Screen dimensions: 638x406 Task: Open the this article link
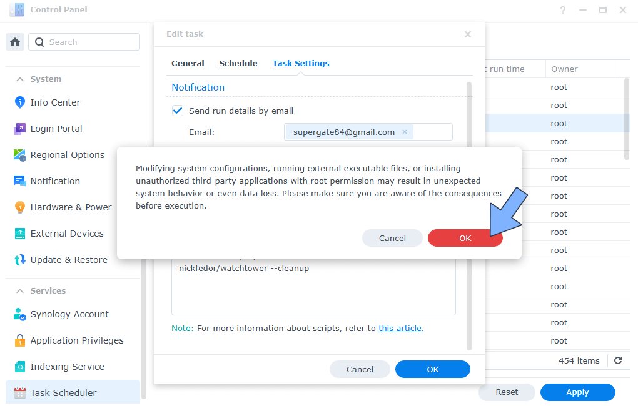point(400,328)
